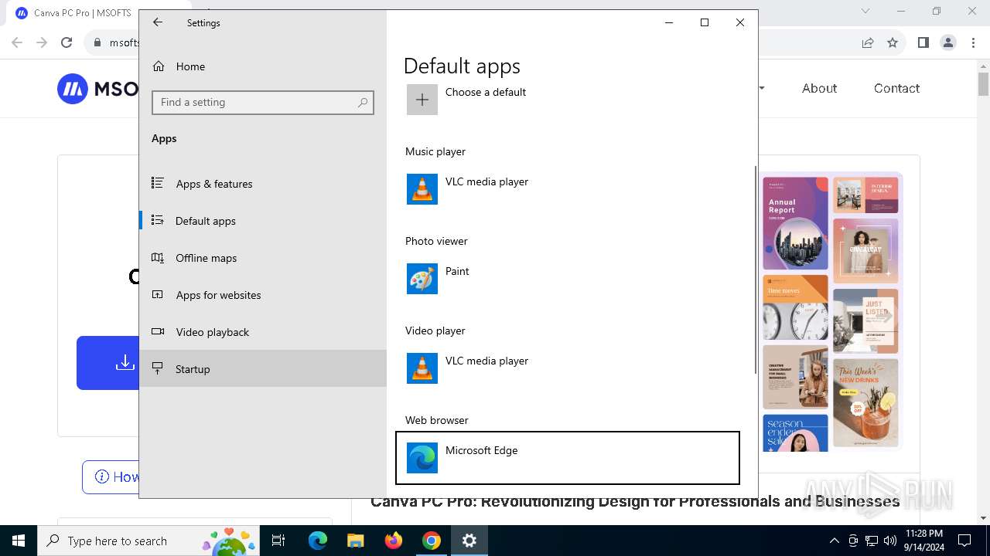Open network icon in system tray
990x556 pixels.
point(872,541)
